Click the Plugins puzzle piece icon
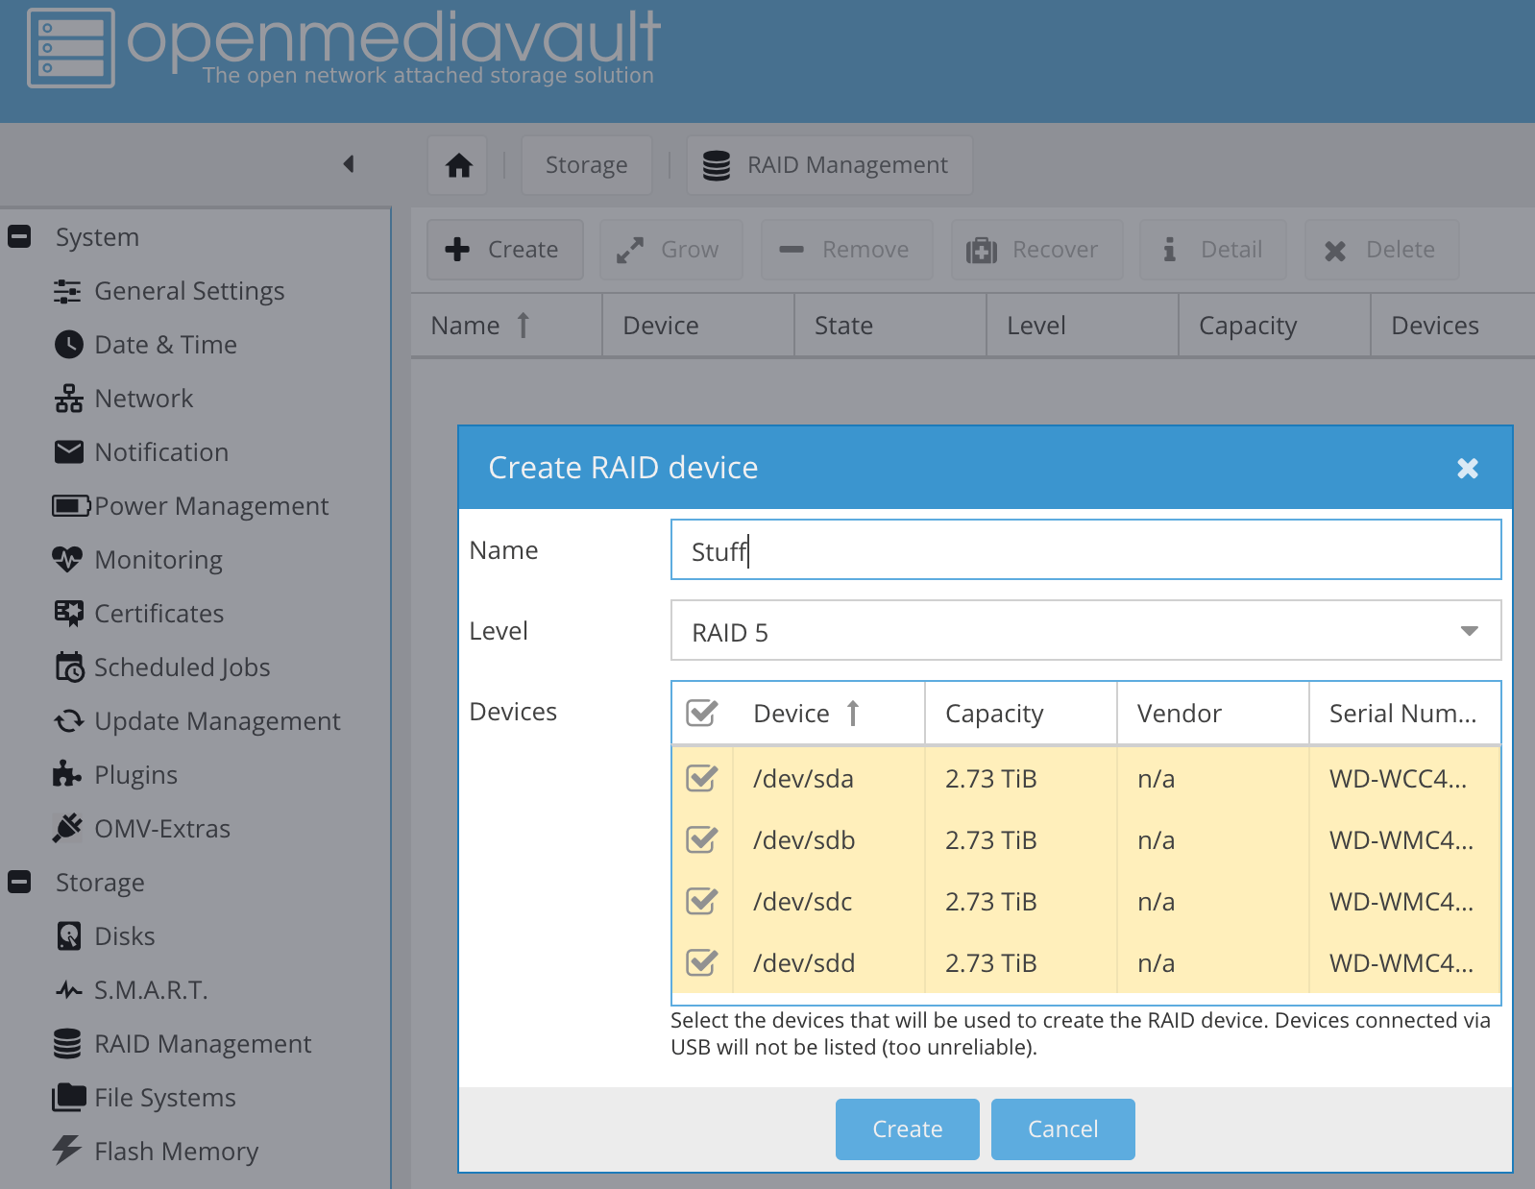1535x1189 pixels. coord(66,774)
